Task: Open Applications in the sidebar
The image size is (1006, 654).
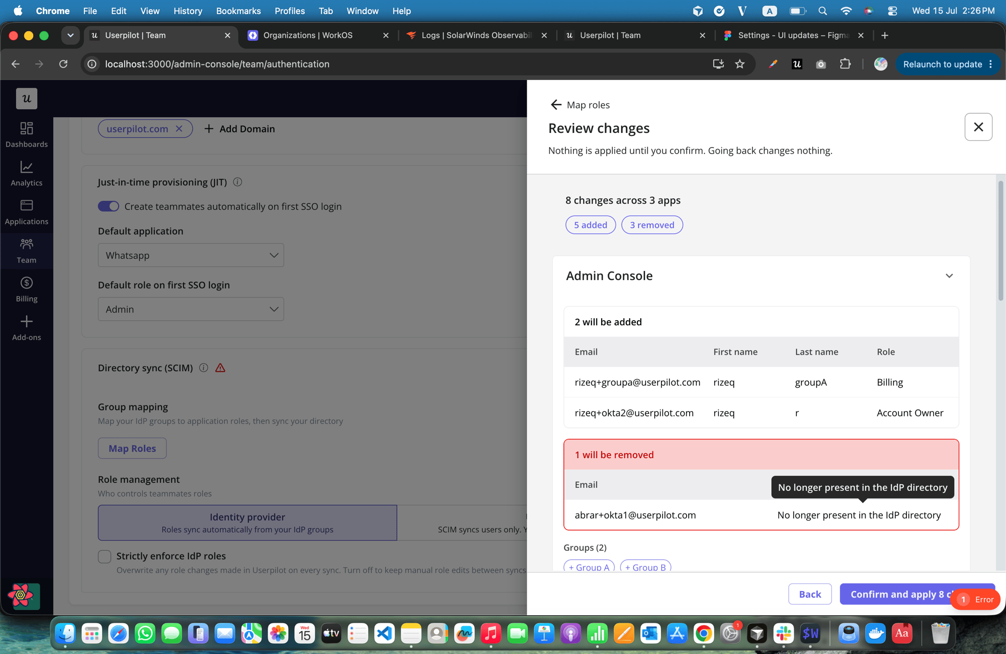Action: point(27,212)
